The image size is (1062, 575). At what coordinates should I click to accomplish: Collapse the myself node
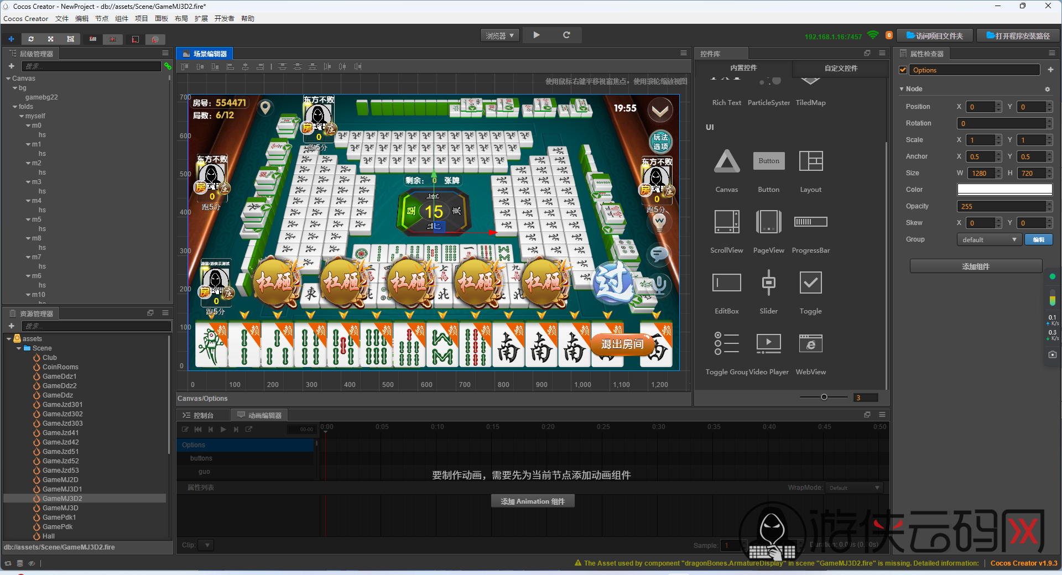pos(22,116)
